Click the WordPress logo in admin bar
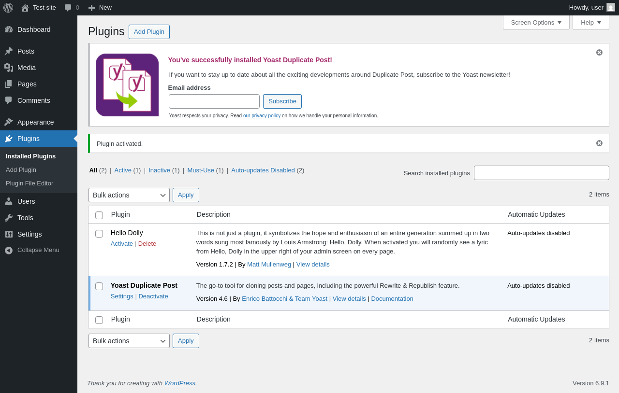 (8, 8)
